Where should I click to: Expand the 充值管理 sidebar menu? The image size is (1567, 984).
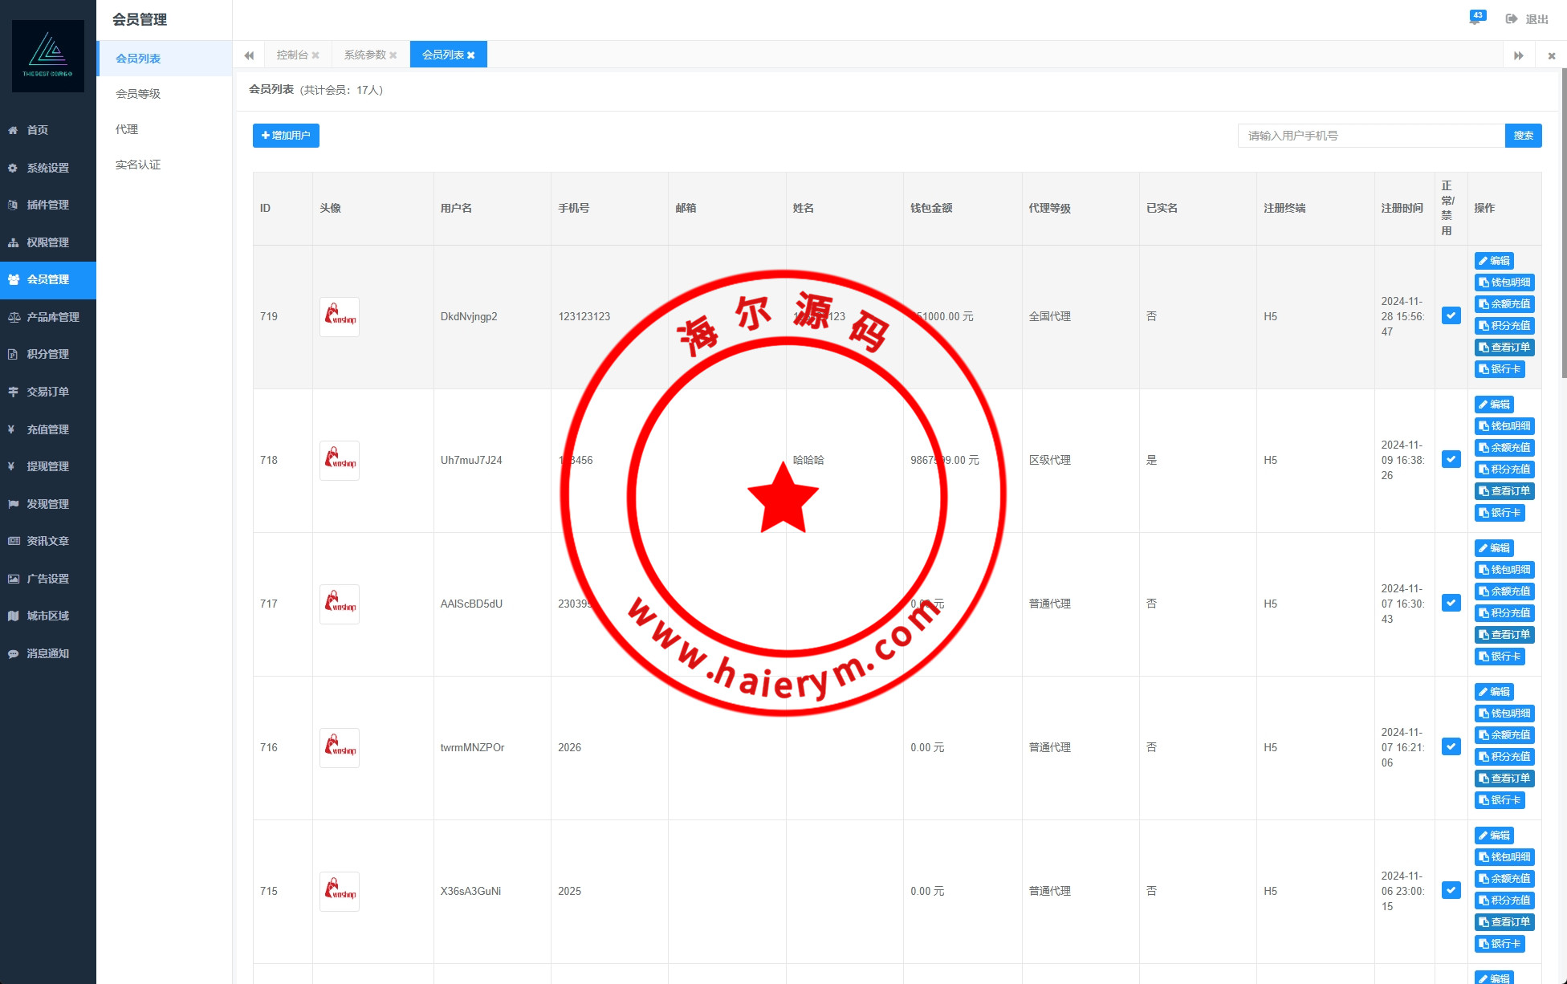pos(47,429)
